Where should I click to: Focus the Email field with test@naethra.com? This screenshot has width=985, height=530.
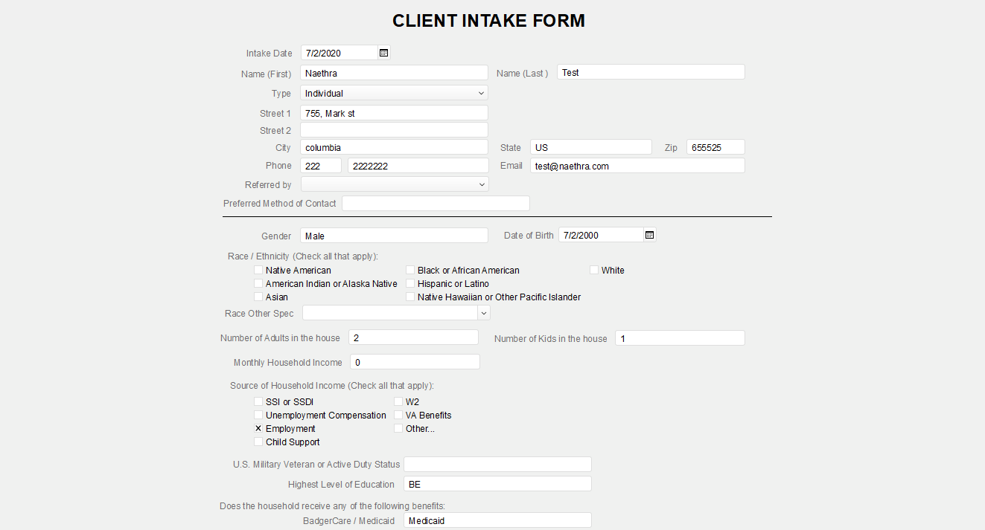click(637, 166)
